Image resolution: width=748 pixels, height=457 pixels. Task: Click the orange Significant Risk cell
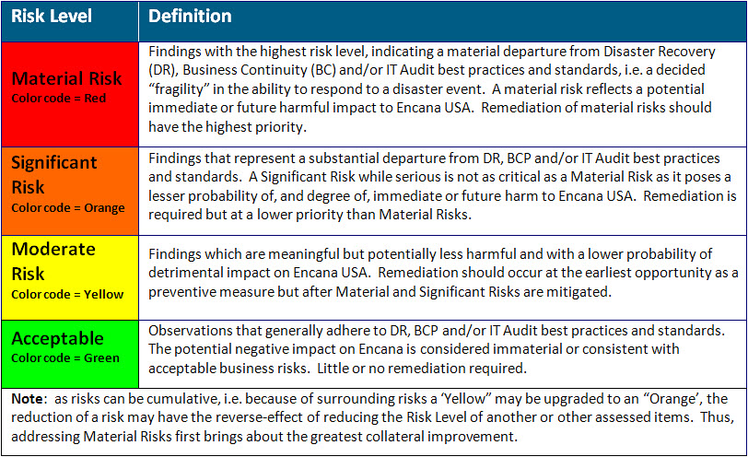(70, 191)
